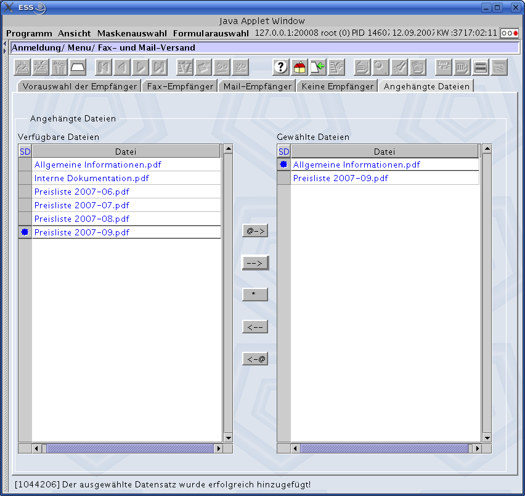This screenshot has width=525, height=496.
Task: Click scroll-down arrow of Verfügbare Dateien list
Action: [229, 437]
